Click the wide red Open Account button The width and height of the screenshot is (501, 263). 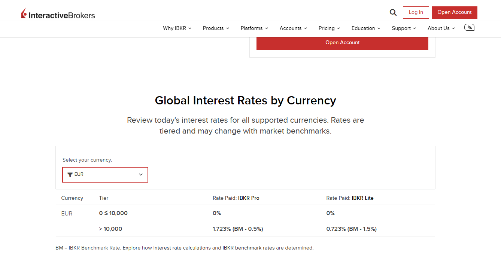pos(342,43)
